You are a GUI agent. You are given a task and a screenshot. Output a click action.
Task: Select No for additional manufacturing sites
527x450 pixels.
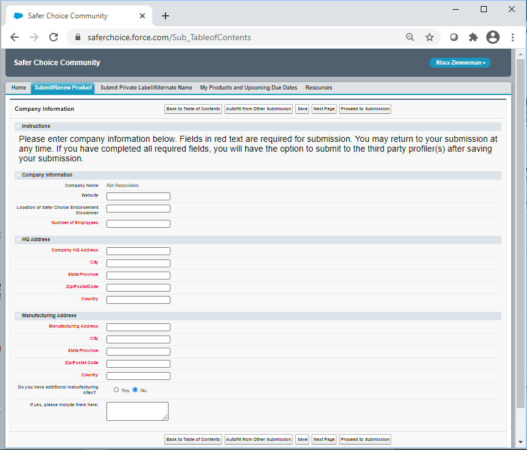point(135,390)
